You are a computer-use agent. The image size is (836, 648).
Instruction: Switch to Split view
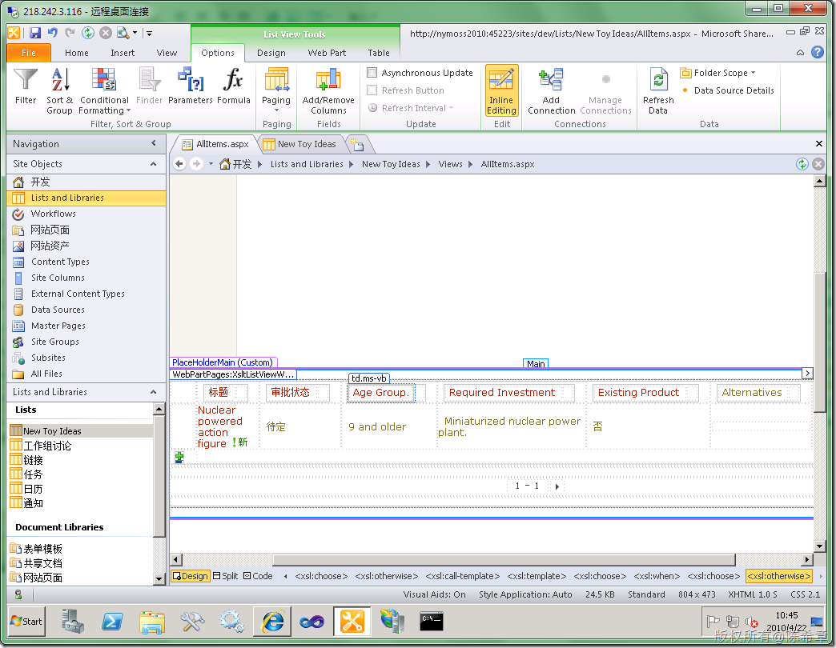(x=226, y=576)
